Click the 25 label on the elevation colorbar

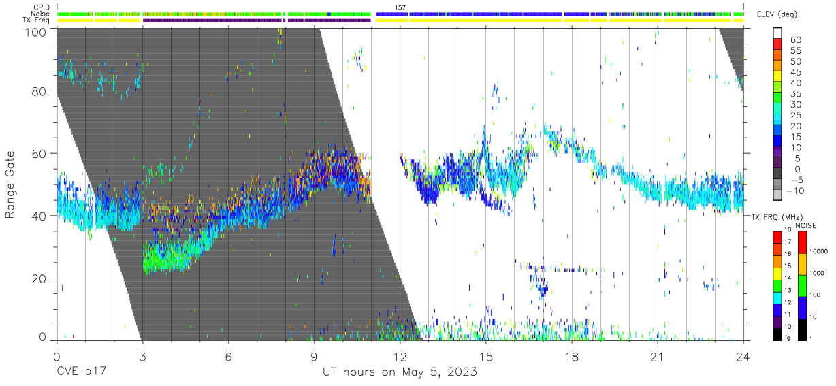(x=795, y=116)
